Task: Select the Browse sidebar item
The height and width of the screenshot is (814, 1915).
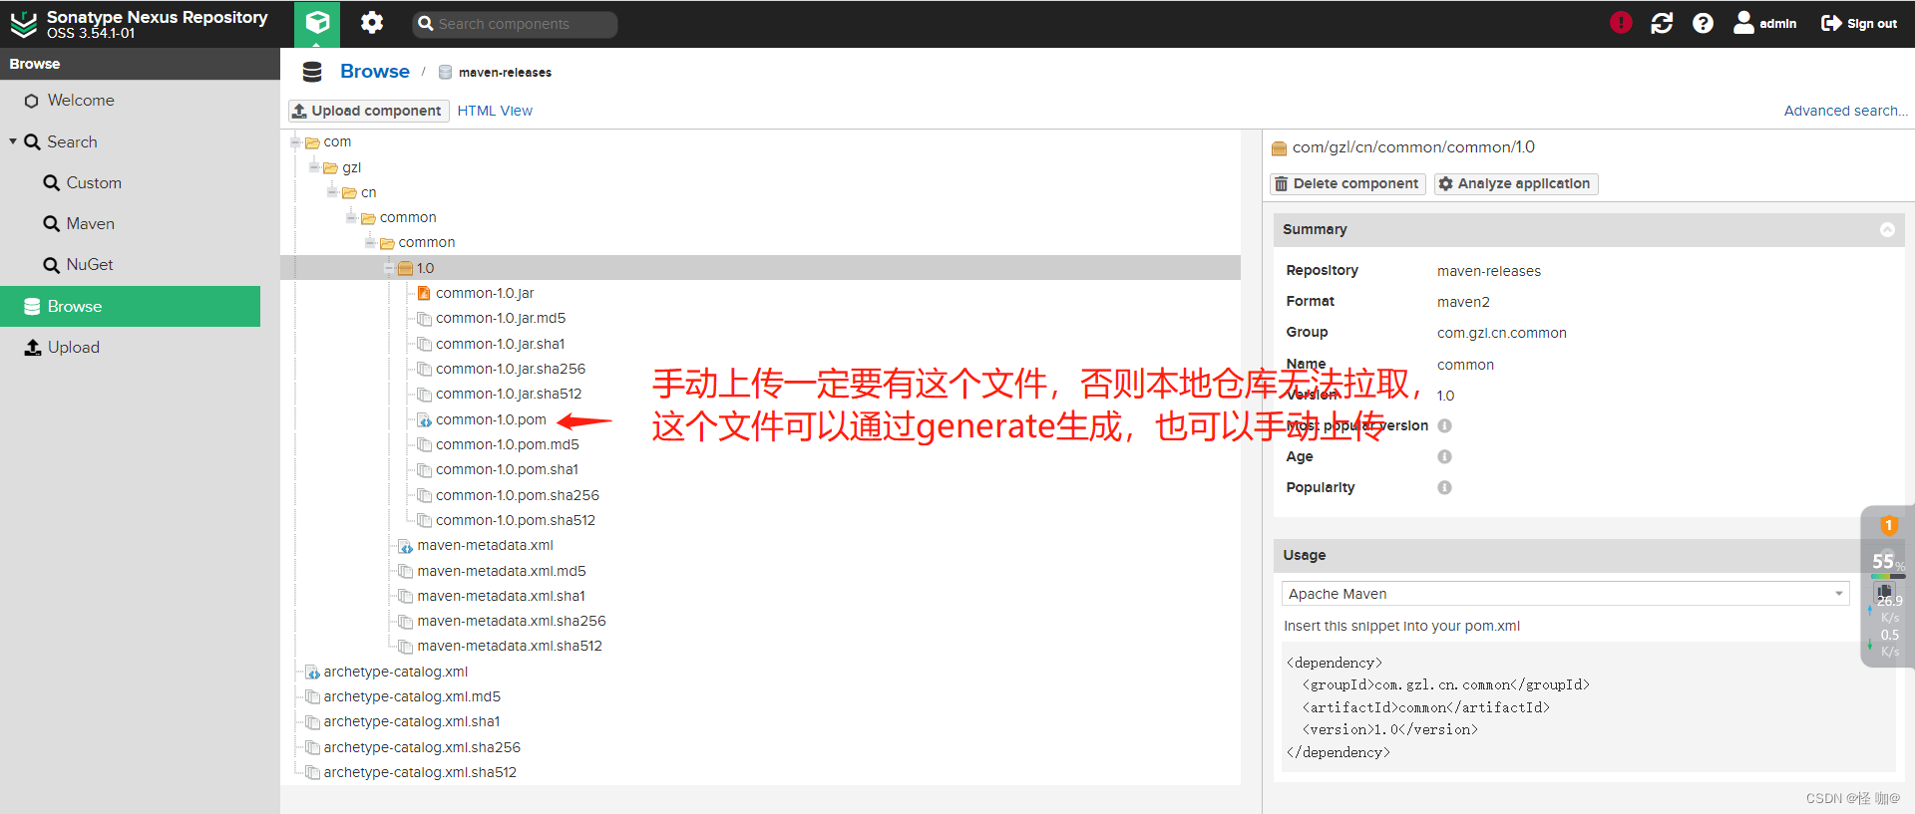Action: (x=130, y=306)
